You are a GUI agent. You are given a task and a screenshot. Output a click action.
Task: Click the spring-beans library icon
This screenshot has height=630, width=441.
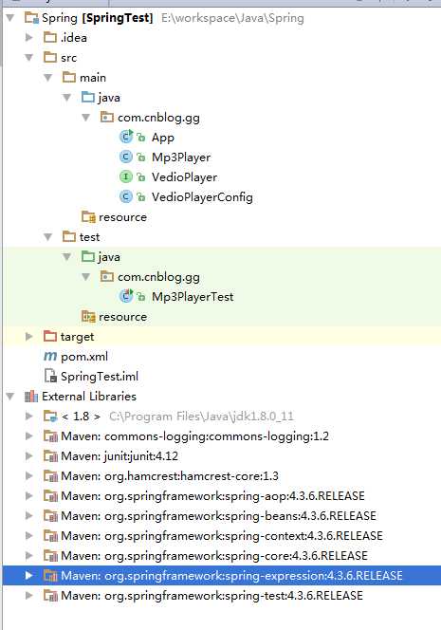pyautogui.click(x=50, y=515)
